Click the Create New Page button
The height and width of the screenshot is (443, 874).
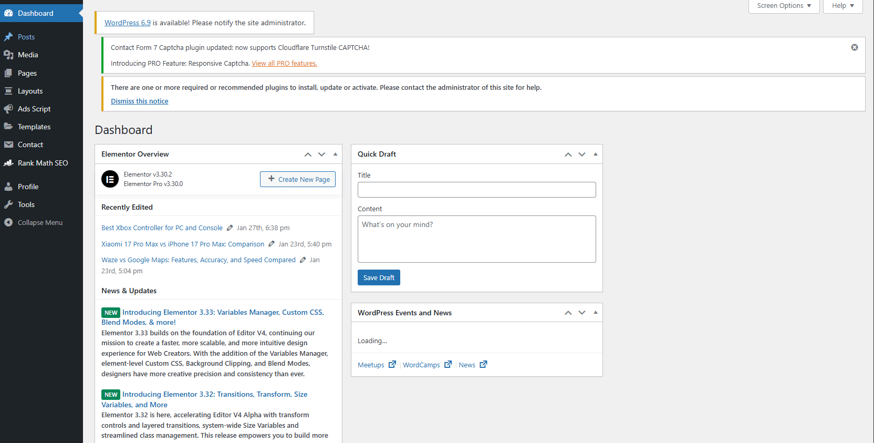point(298,179)
